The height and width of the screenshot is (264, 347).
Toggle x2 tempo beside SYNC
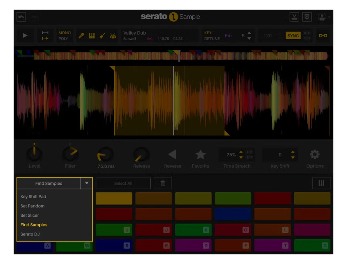pyautogui.click(x=307, y=33)
